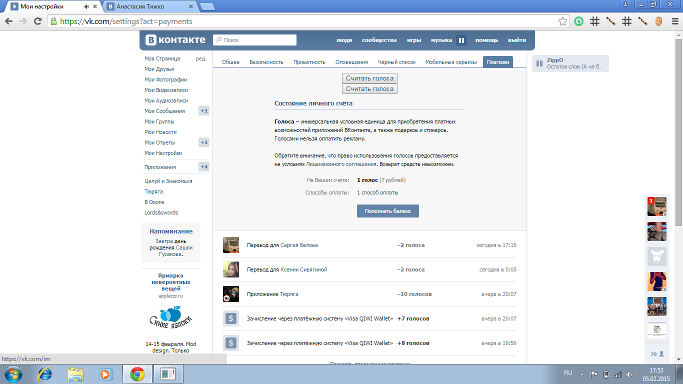Show hidden tray icons arrow
Screen dimensions: 683x384
tap(581, 374)
